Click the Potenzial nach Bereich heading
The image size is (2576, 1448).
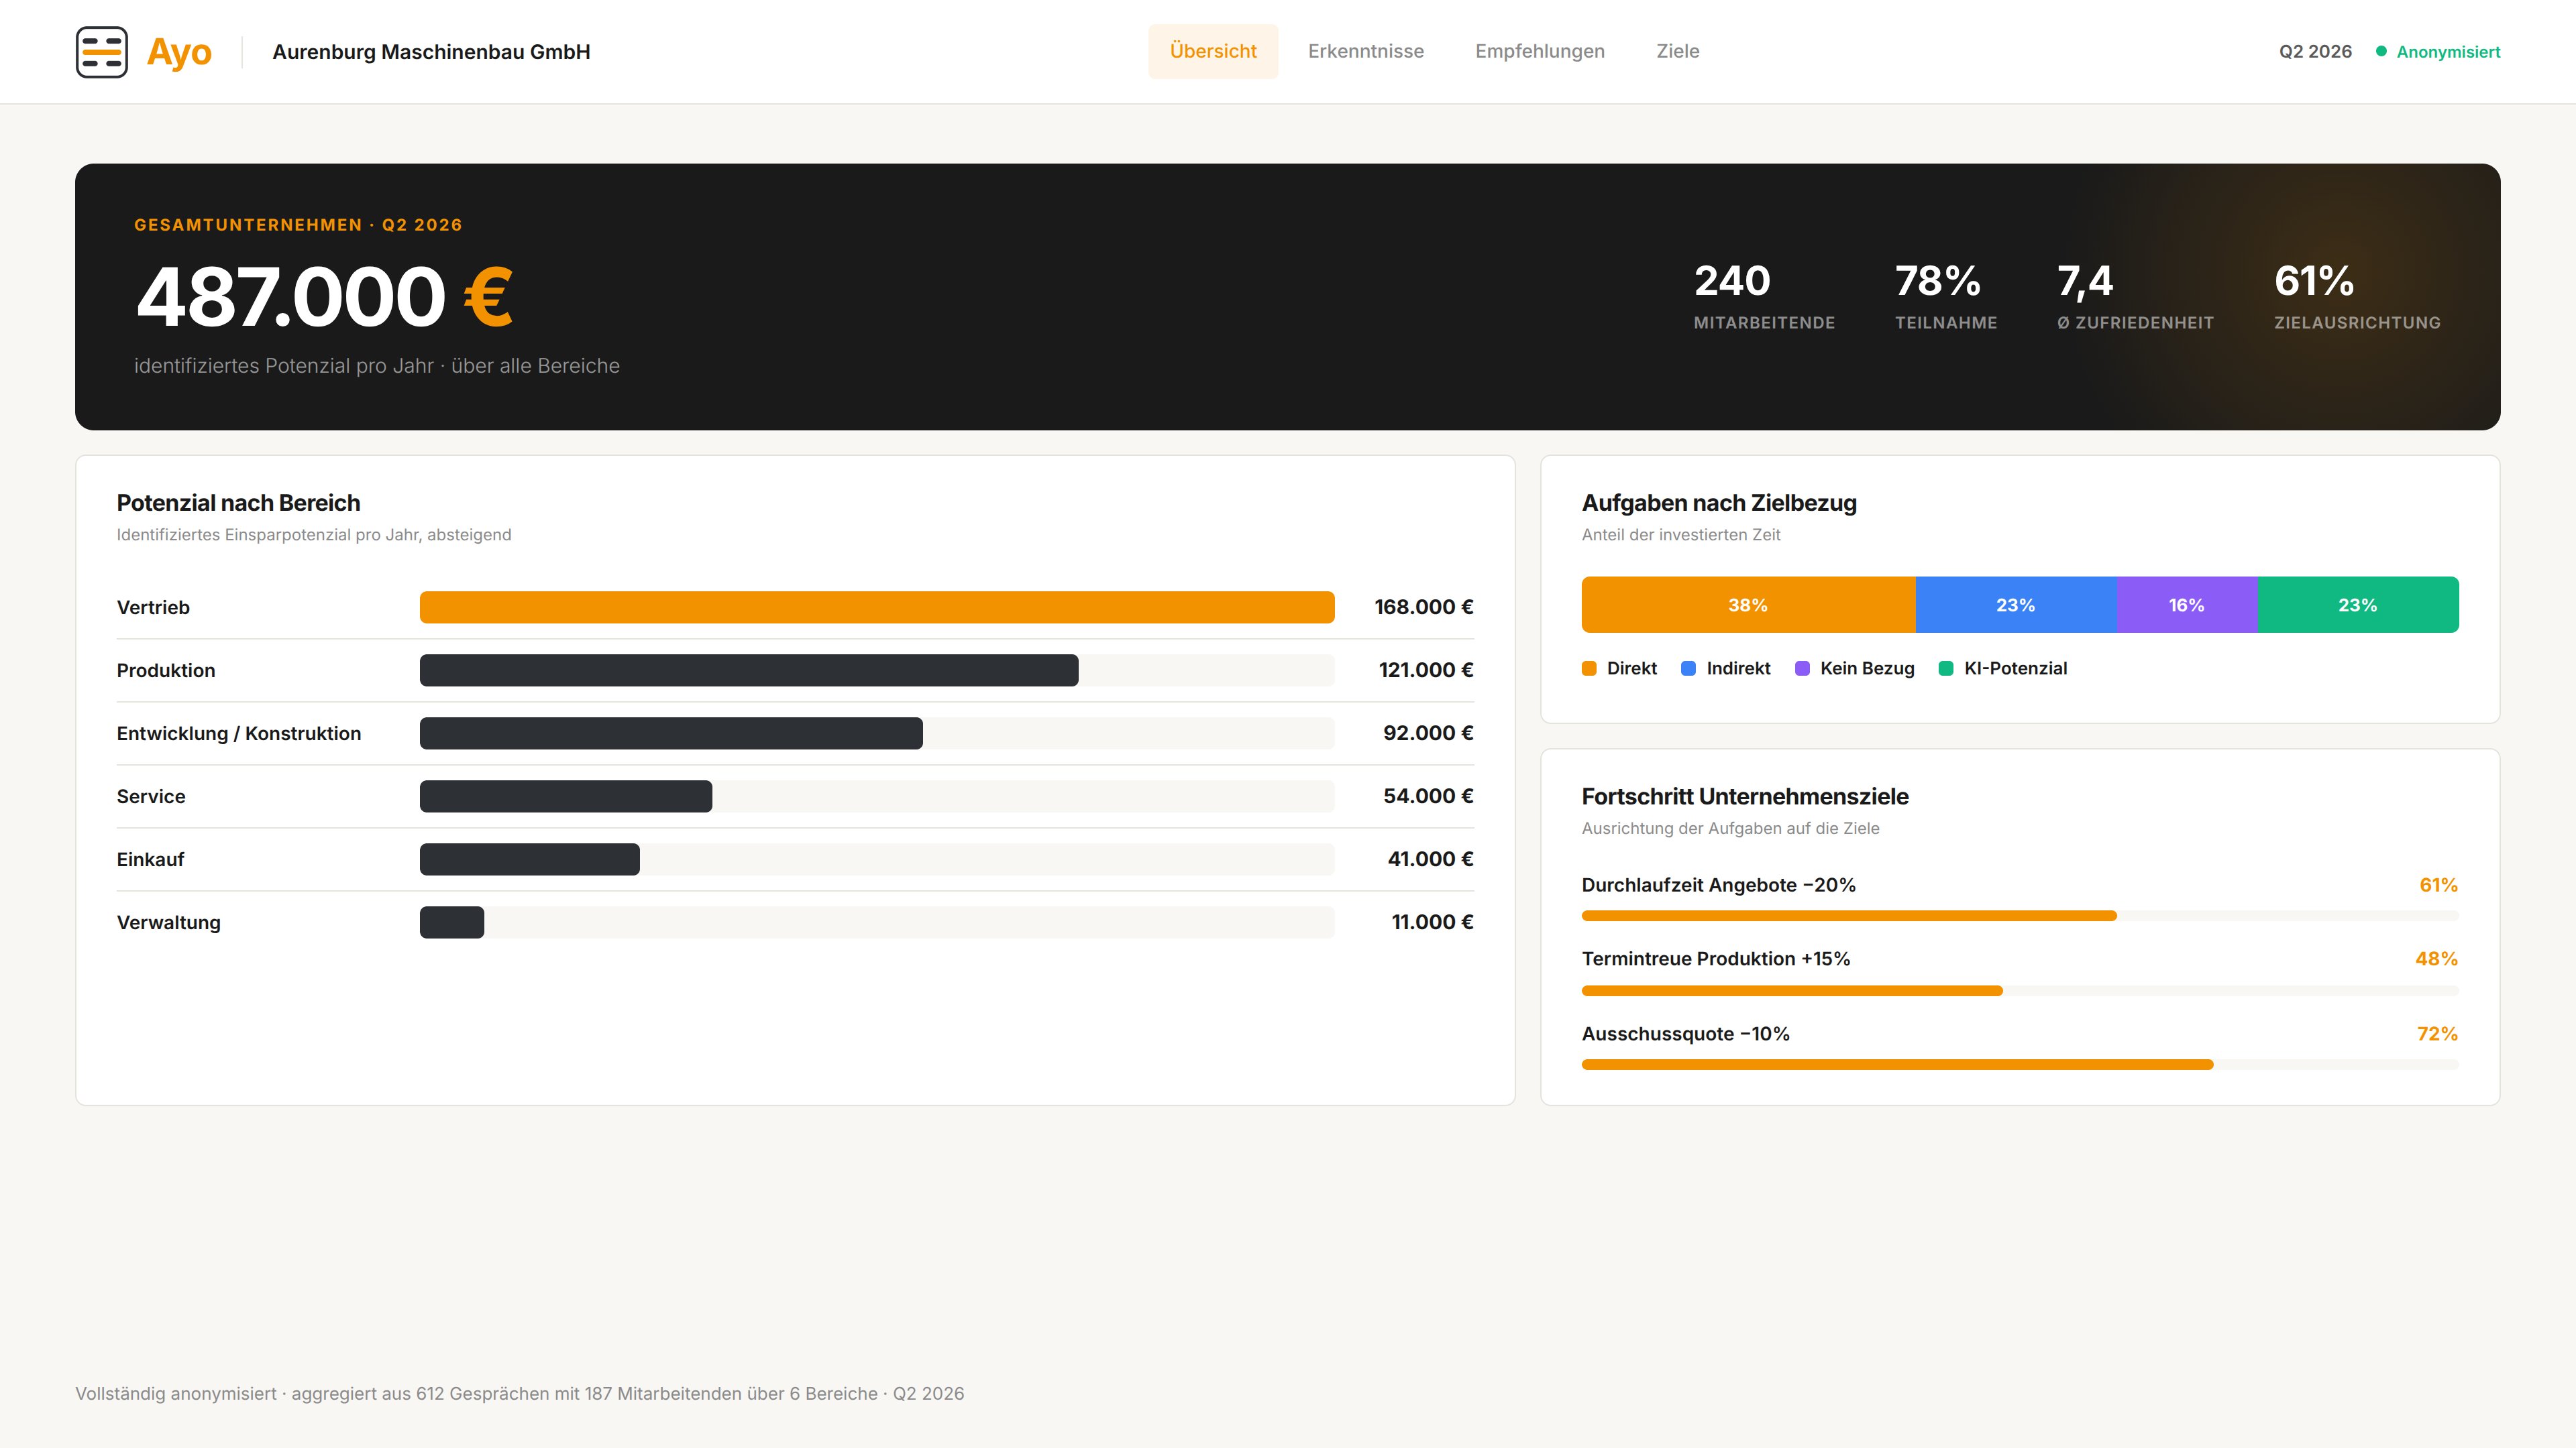238,503
